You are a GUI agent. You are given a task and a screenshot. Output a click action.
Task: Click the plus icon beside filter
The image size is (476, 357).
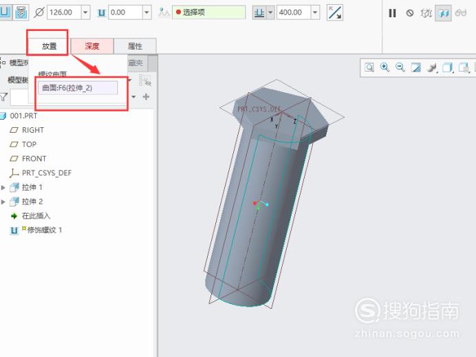point(146,97)
